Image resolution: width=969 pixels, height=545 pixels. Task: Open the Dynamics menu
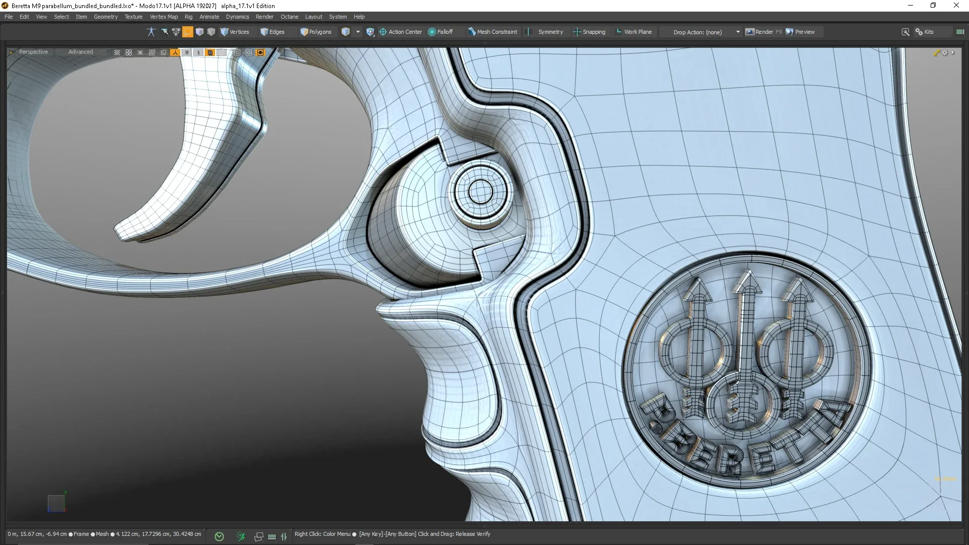(x=237, y=17)
